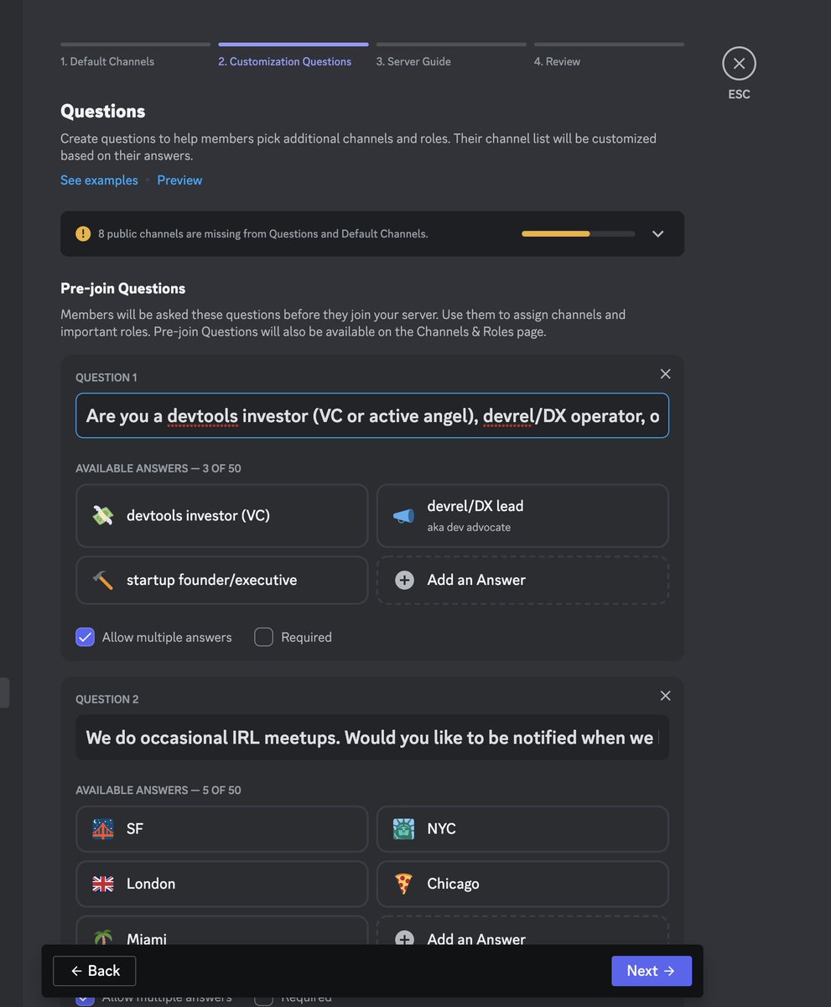Click the plus icon in Question 1 Add an Answer
This screenshot has height=1007, width=831.
point(404,580)
